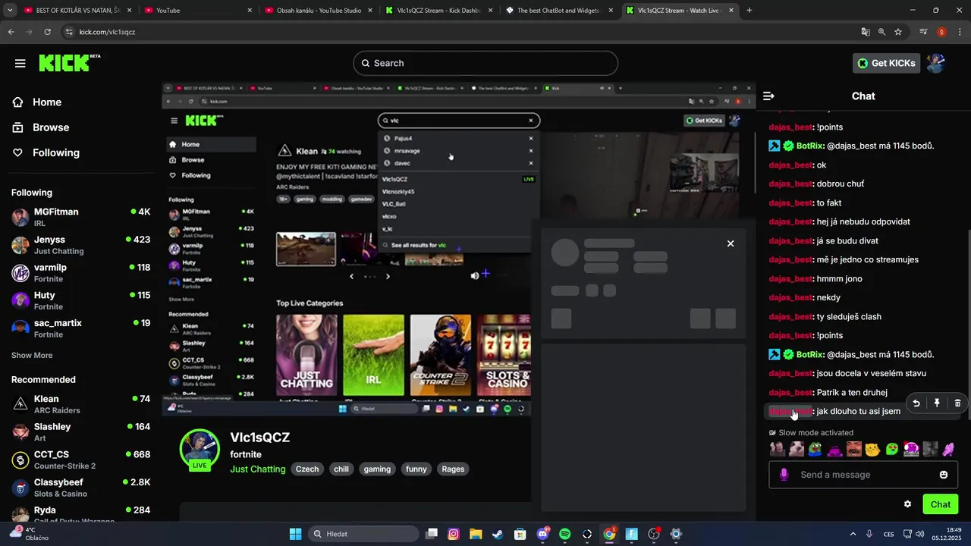Open a new browser tab
The image size is (971, 546).
coord(749,11)
